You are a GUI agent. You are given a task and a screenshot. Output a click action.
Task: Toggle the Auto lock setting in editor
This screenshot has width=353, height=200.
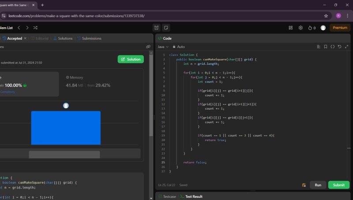[179, 47]
